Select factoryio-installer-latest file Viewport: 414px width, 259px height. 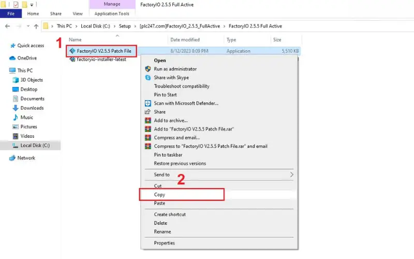[x=101, y=60]
